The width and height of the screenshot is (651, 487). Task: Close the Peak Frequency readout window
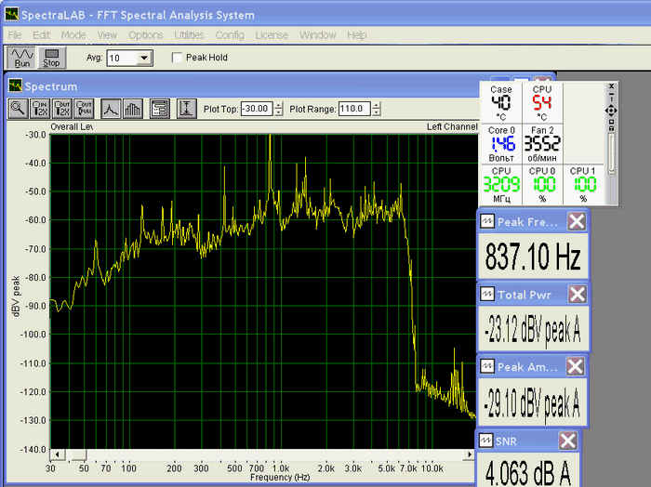[577, 221]
